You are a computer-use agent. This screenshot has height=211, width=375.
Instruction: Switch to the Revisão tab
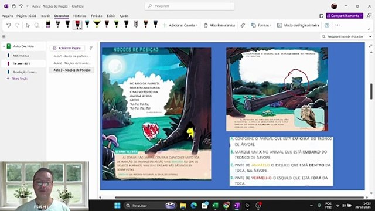coord(96,16)
